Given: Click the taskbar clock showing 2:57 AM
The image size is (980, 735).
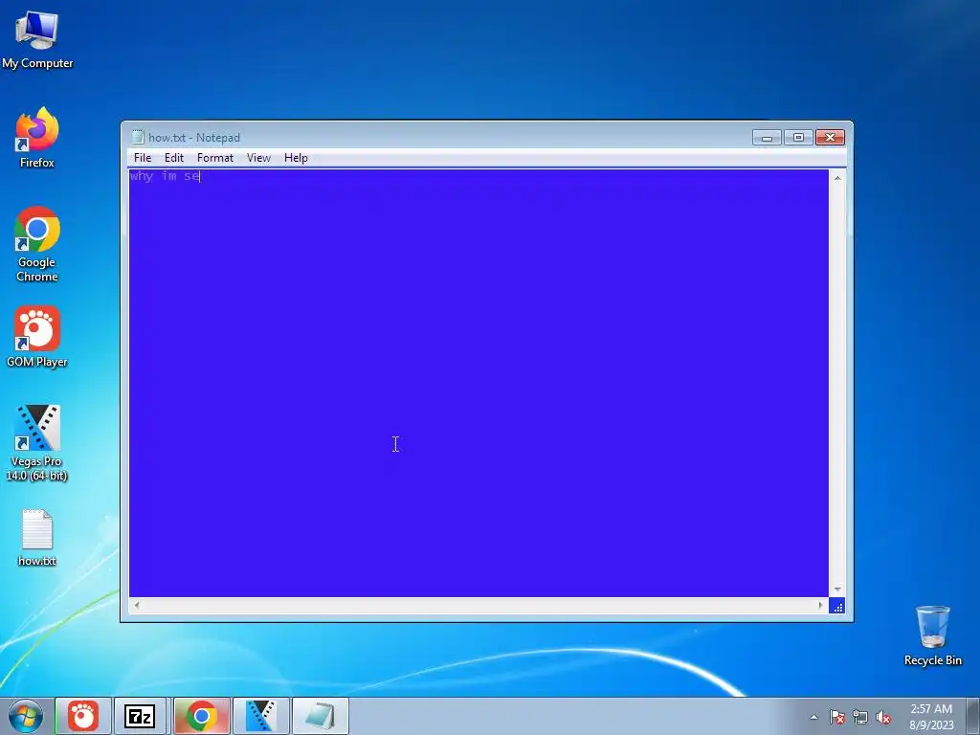Looking at the screenshot, I should (931, 717).
